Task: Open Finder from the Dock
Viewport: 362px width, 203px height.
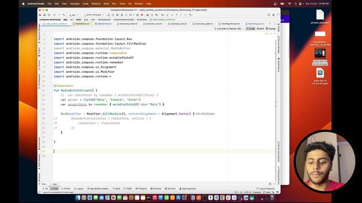Action: (x=78, y=198)
